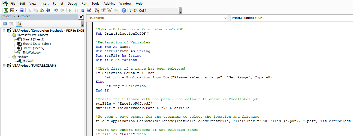Click the Break pause icon
The height and width of the screenshot is (136, 353).
(76, 10)
